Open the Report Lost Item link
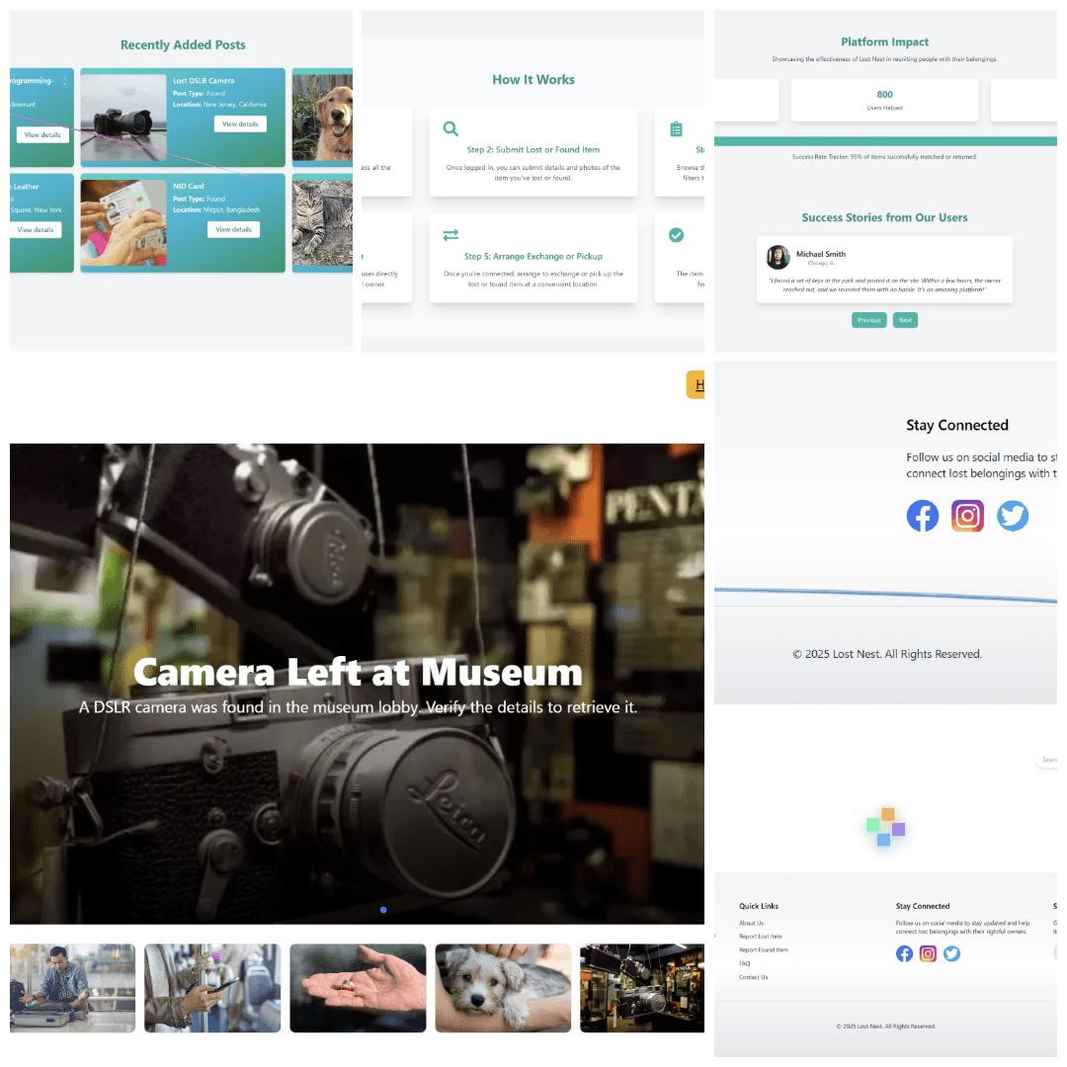The width and height of the screenshot is (1067, 1067). coord(761,937)
